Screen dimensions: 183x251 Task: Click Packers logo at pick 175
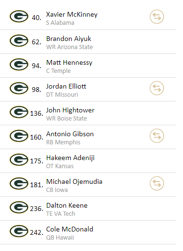pyautogui.click(x=19, y=160)
